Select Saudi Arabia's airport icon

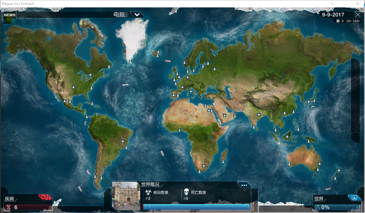[224, 115]
